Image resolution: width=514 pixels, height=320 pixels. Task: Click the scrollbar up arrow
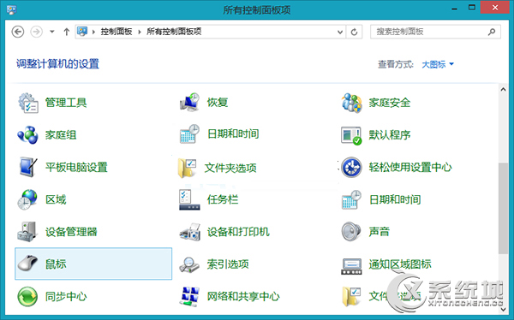(x=503, y=90)
